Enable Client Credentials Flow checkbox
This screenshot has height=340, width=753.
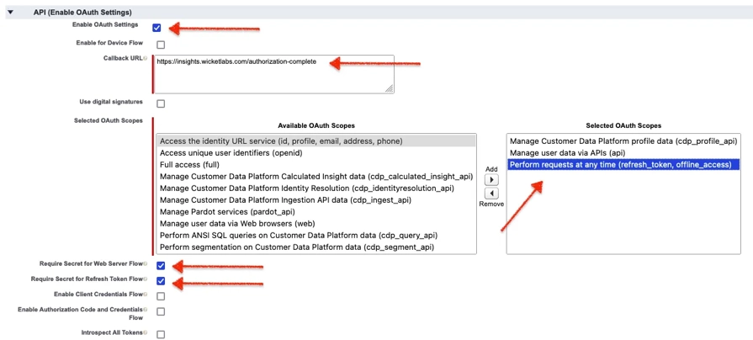click(x=161, y=296)
